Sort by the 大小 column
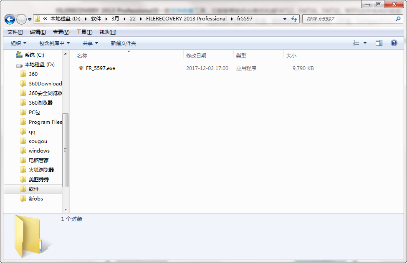The width and height of the screenshot is (407, 263). tap(291, 56)
